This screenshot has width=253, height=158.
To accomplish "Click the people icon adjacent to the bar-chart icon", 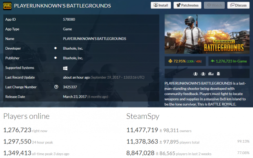I will (x=203, y=74).
